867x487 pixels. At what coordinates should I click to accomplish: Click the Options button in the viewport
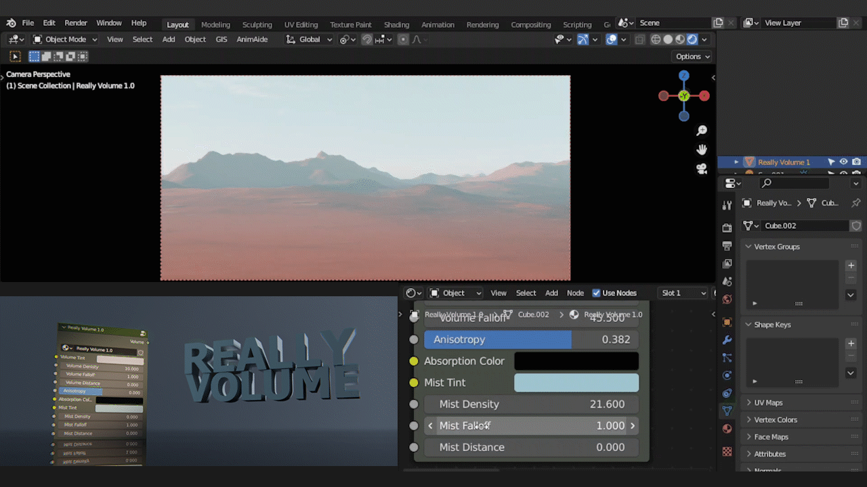pyautogui.click(x=691, y=56)
